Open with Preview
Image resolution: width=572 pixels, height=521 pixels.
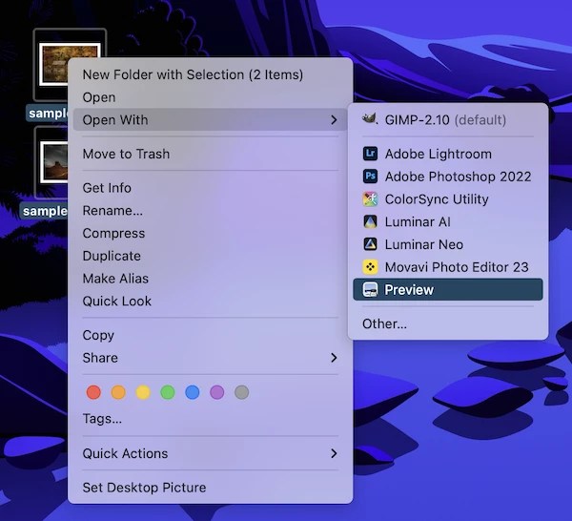pyautogui.click(x=448, y=289)
